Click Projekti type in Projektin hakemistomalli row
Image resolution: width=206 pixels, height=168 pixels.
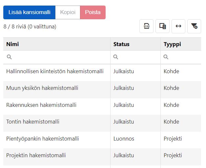click(x=173, y=155)
